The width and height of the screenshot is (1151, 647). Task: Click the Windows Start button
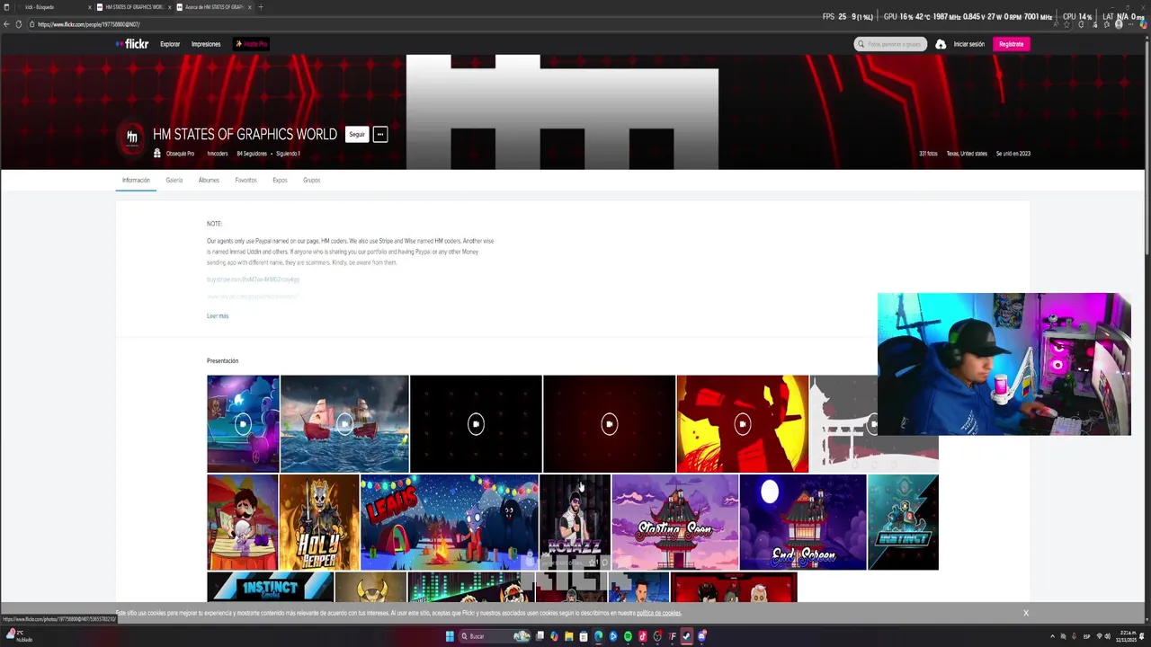(450, 636)
